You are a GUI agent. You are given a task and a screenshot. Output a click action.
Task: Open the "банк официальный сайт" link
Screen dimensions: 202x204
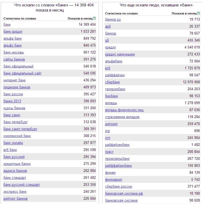[22, 73]
